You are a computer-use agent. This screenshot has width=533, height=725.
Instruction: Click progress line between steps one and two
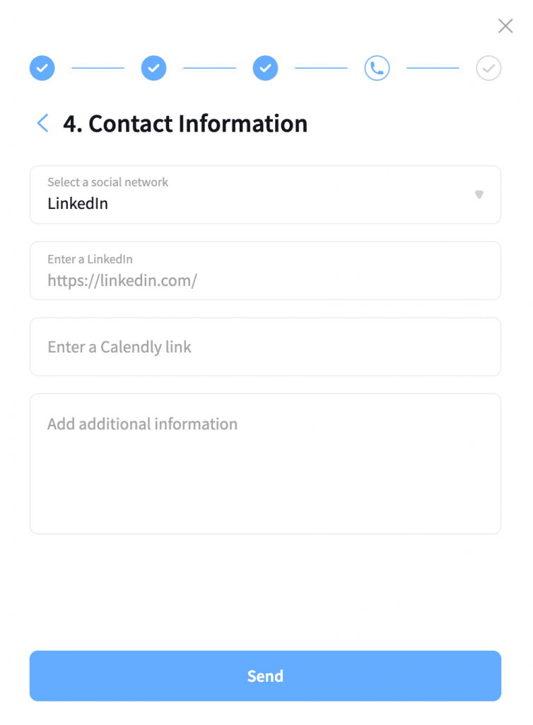coord(98,69)
